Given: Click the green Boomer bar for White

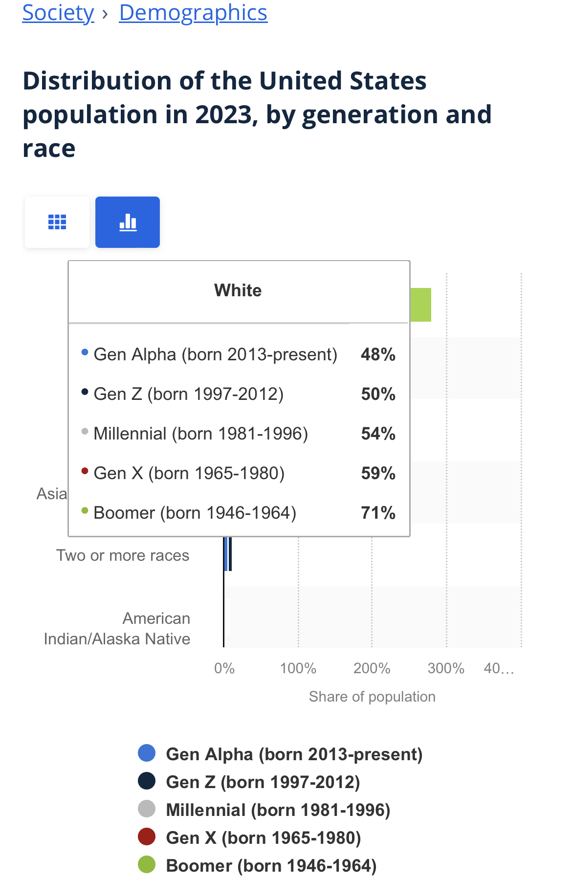Looking at the screenshot, I should tap(421, 305).
